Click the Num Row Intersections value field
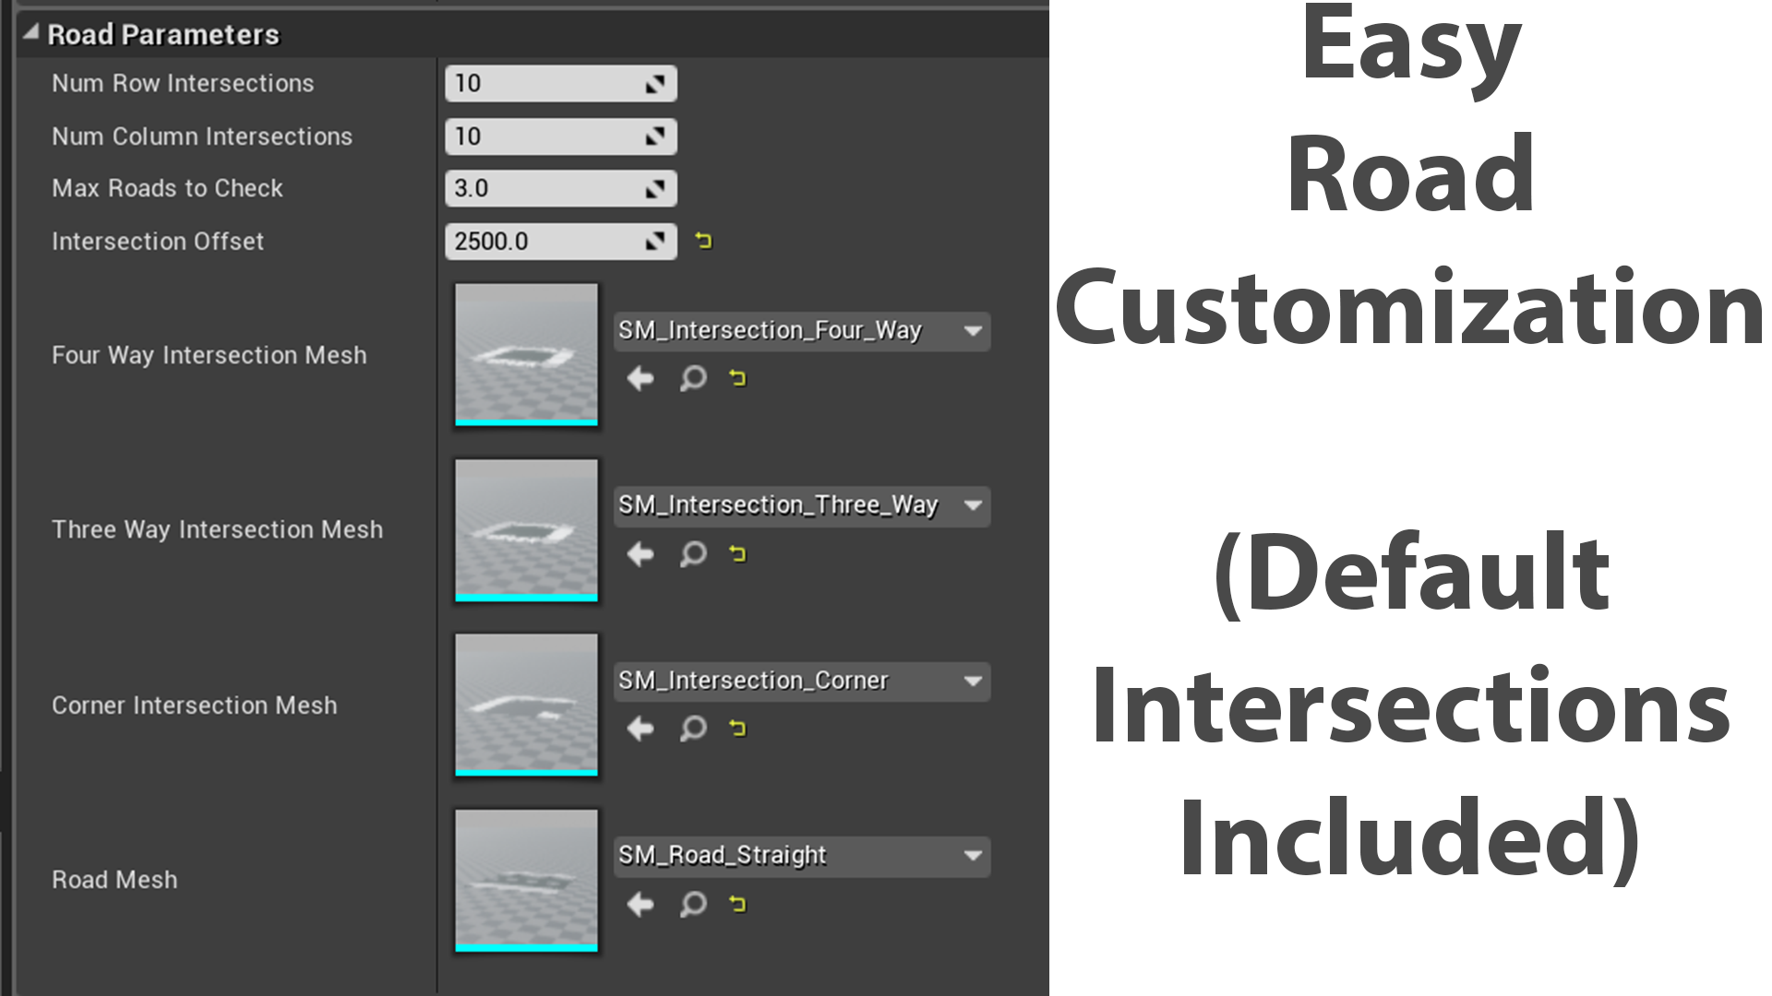 pos(545,83)
